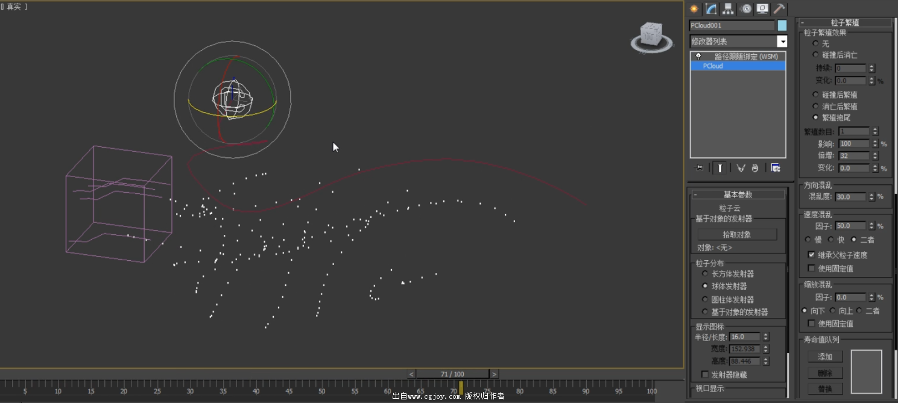Open the Display panel monitor icon
This screenshot has width=898, height=403.
[x=763, y=8]
